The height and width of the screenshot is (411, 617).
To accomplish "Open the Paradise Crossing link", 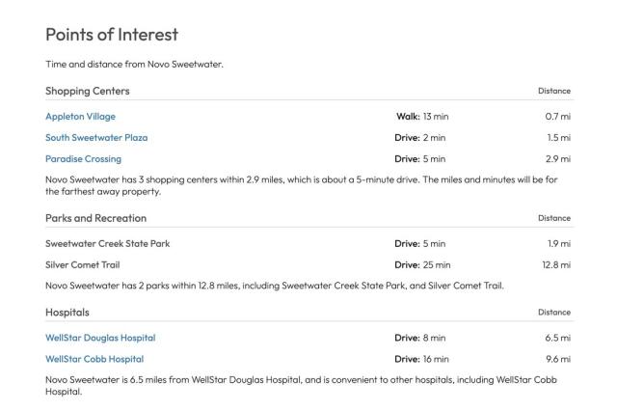I will tap(83, 158).
